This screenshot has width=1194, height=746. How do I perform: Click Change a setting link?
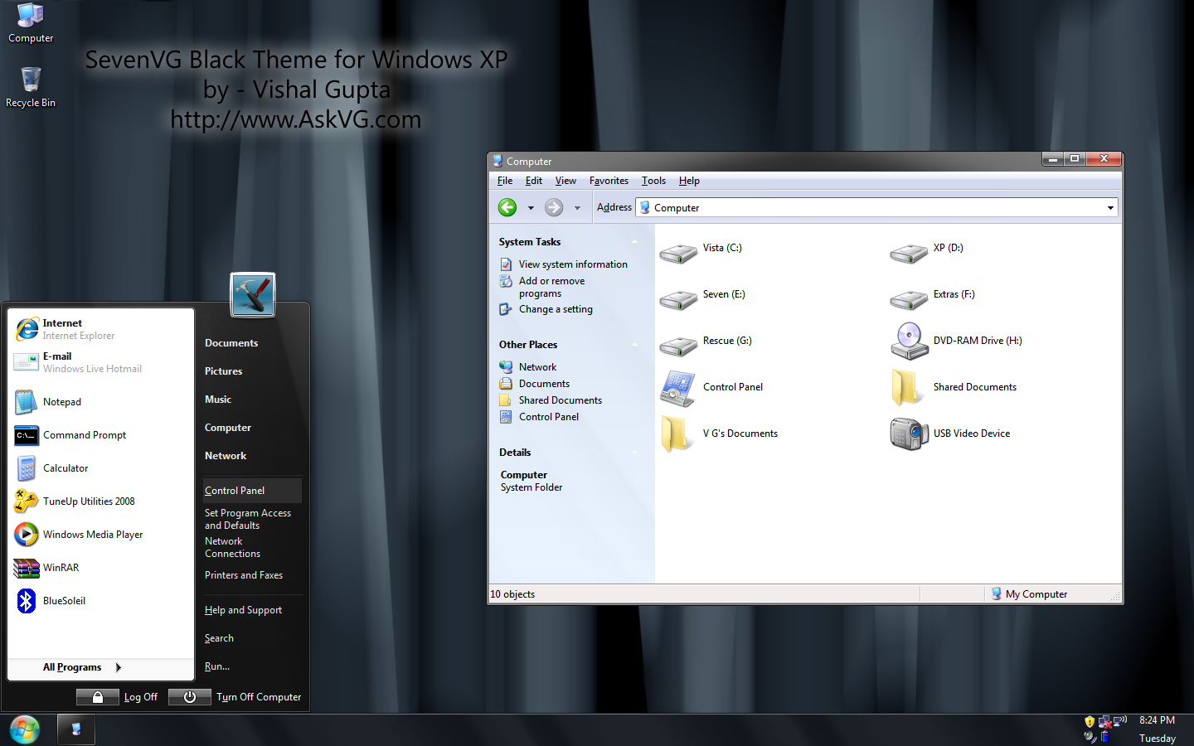pos(556,309)
